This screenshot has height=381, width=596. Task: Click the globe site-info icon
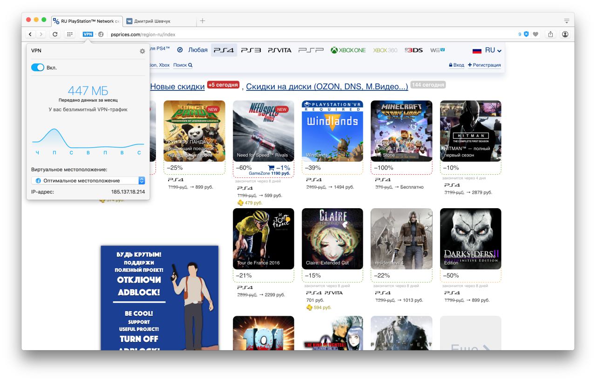(x=101, y=34)
